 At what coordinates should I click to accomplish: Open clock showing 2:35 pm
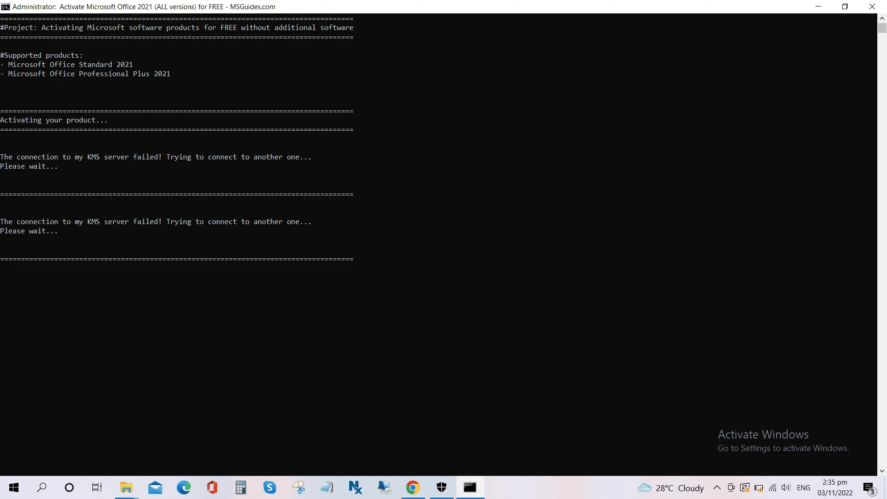coord(835,487)
